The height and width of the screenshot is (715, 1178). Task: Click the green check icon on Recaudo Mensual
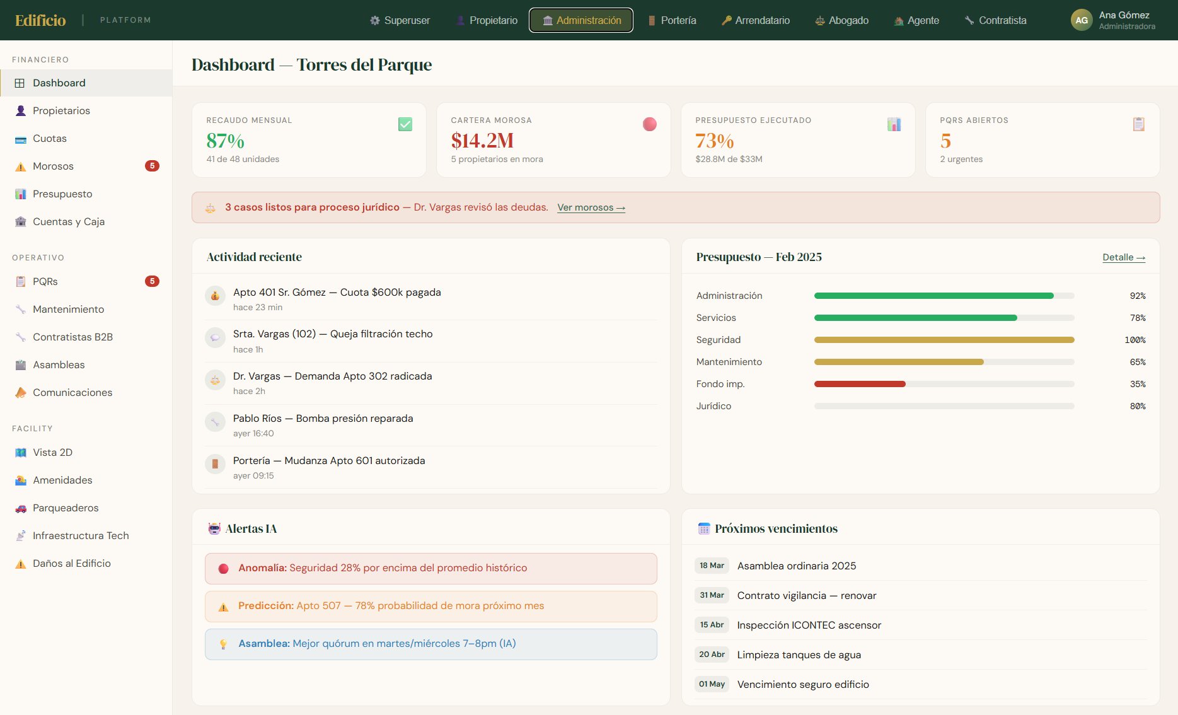click(405, 124)
